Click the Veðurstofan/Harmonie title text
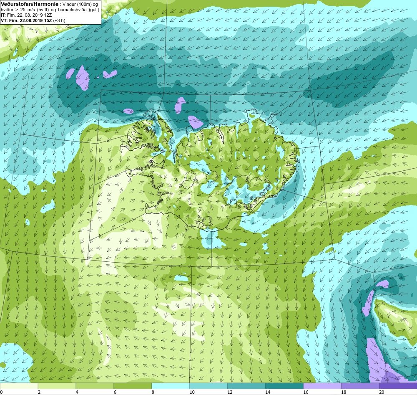The height and width of the screenshot is (395, 417). [x=29, y=4]
